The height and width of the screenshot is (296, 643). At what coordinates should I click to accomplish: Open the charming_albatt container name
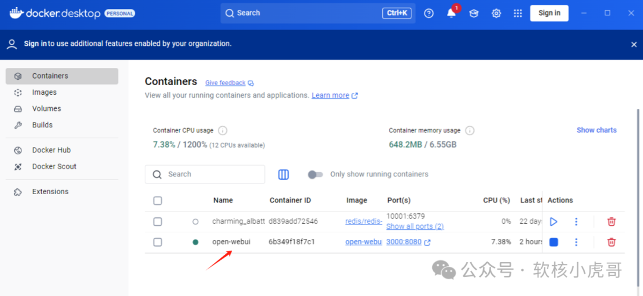238,222
